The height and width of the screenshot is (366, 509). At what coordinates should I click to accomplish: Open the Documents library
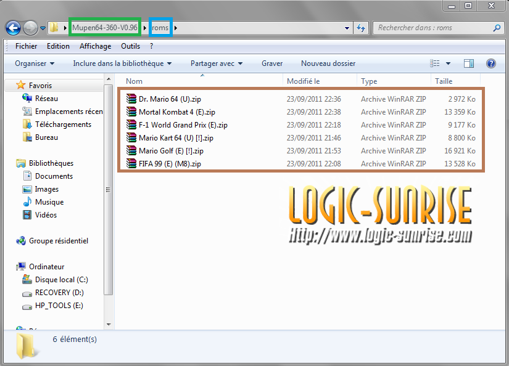[x=54, y=176]
